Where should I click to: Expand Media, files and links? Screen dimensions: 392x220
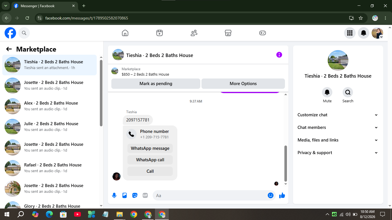[338, 140]
